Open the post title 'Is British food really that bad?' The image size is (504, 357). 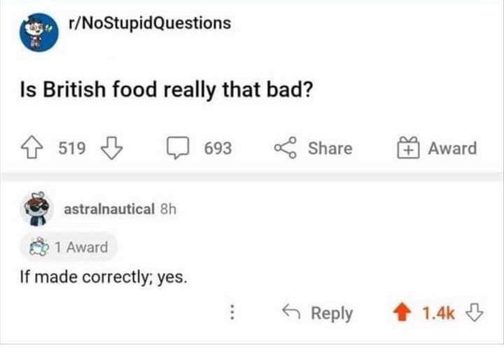(x=164, y=91)
